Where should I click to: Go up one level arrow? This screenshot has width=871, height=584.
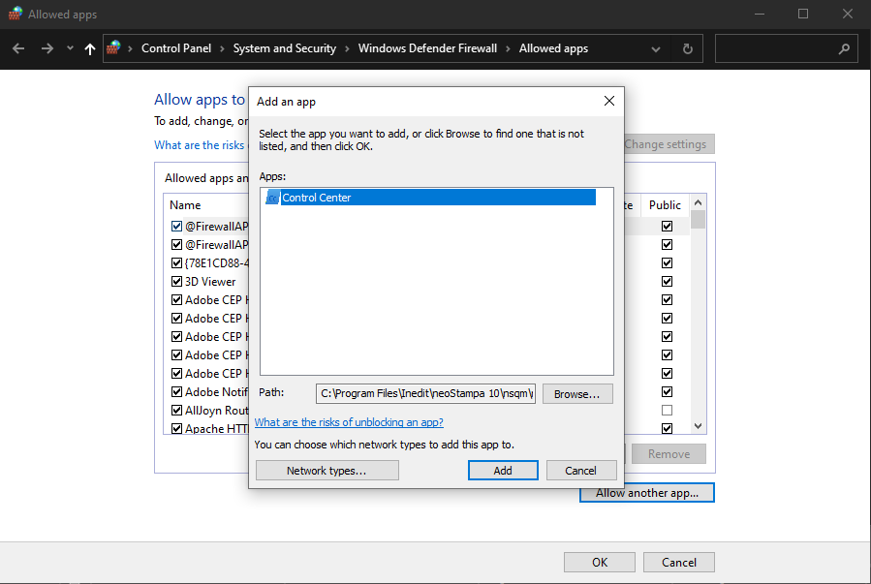pyautogui.click(x=89, y=48)
